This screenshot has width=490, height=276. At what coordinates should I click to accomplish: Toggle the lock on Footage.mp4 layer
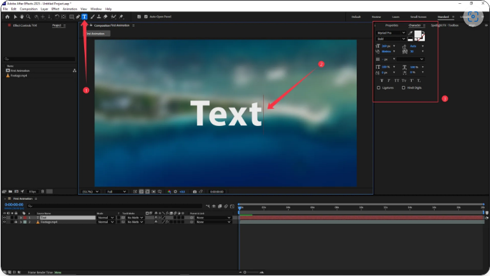coord(16,222)
